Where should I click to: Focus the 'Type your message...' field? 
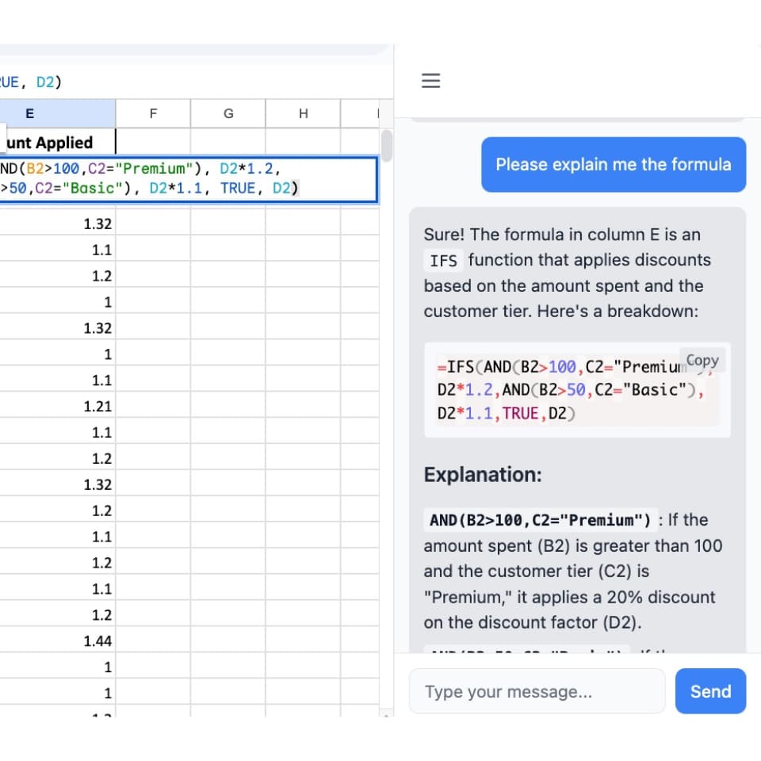tap(537, 691)
